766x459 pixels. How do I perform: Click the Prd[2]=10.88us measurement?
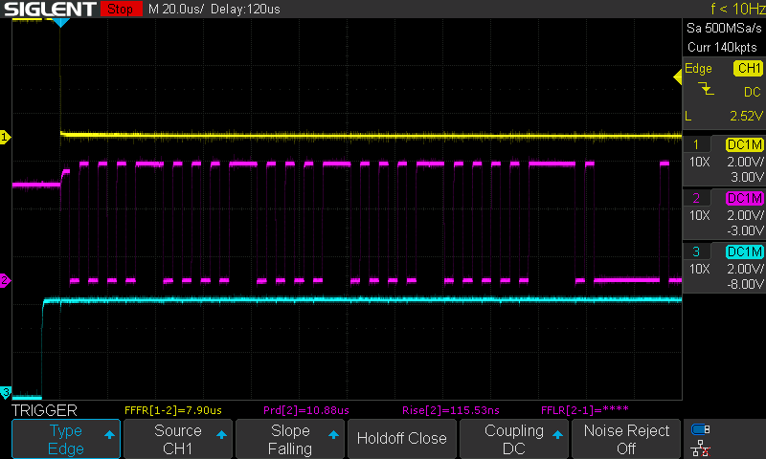pyautogui.click(x=306, y=410)
